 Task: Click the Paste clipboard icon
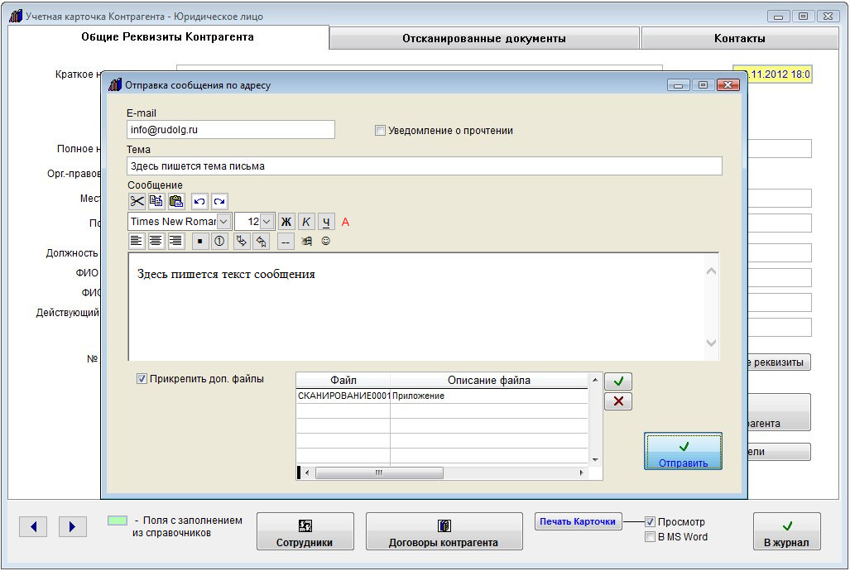coord(176,201)
